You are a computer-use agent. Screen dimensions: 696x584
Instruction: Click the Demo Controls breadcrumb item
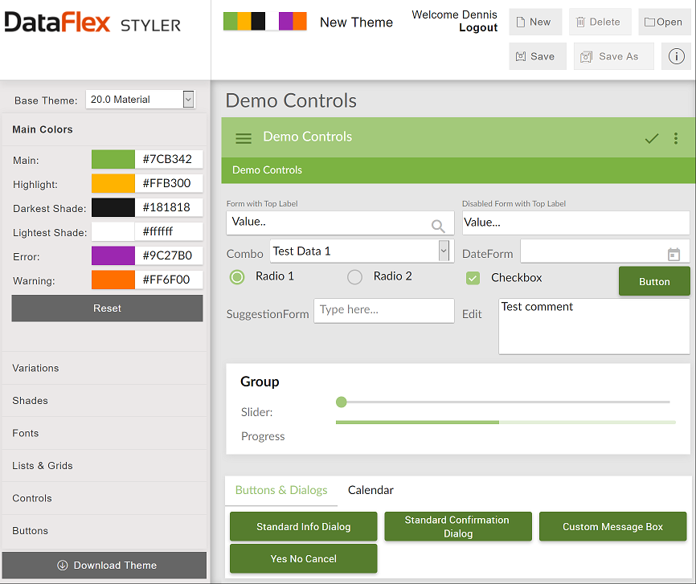pyautogui.click(x=267, y=170)
